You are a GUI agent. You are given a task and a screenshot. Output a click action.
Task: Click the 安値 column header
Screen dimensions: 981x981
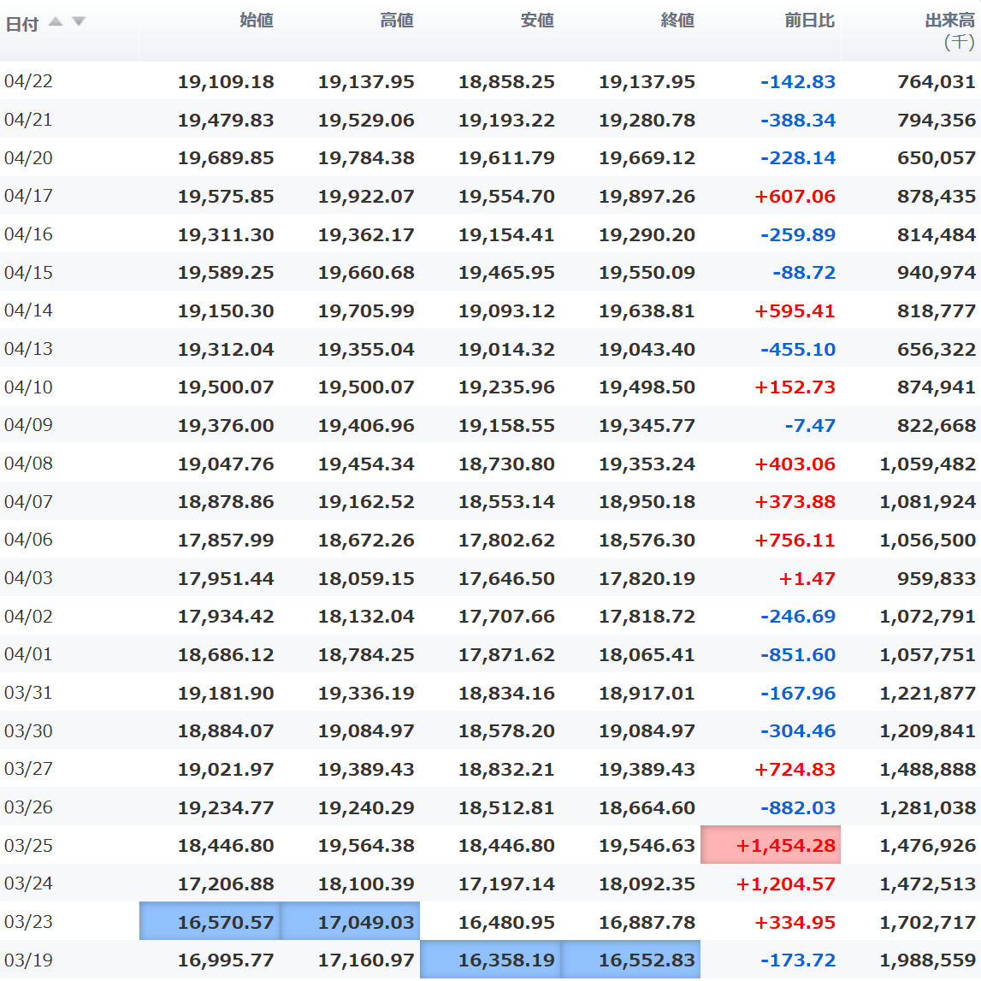point(537,21)
